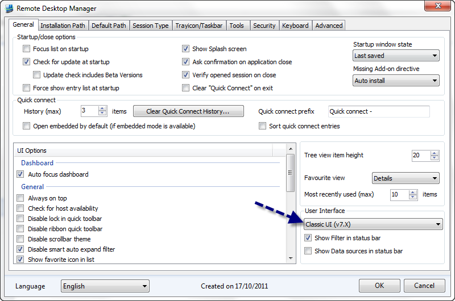The width and height of the screenshot is (455, 301).
Task: Open the Startup window state dropdown
Action: pos(396,56)
